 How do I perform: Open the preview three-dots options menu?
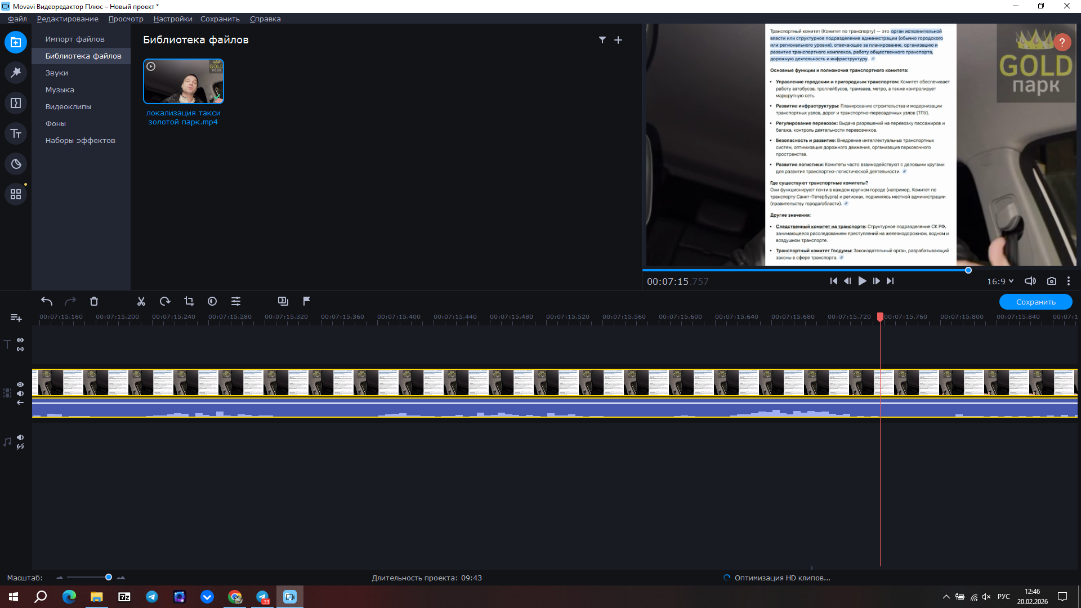1068,281
